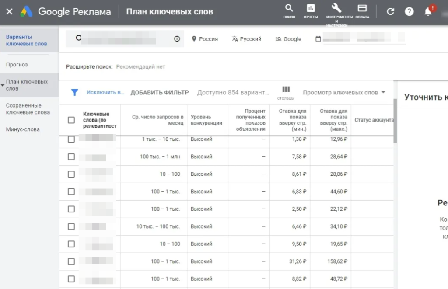Screen dimensions: 448x289
Task: Open notifications bell icon
Action: point(428,12)
